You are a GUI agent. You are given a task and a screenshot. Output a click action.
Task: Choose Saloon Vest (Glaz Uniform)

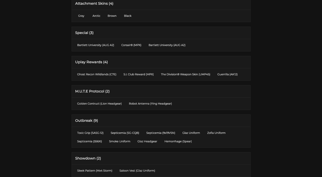point(137,171)
